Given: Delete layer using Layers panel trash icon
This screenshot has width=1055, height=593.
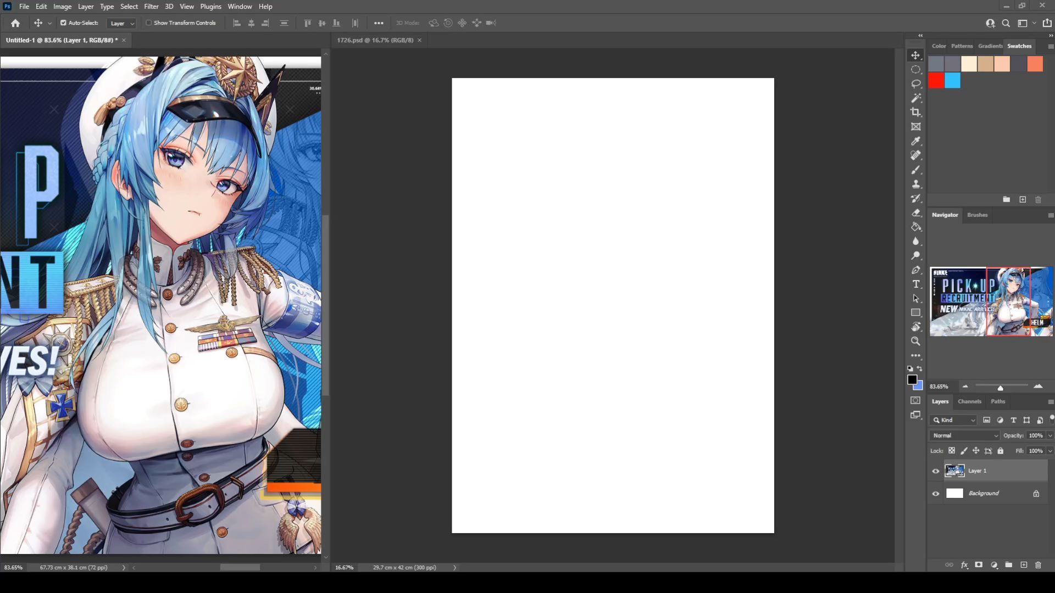Looking at the screenshot, I should pos(1038,565).
